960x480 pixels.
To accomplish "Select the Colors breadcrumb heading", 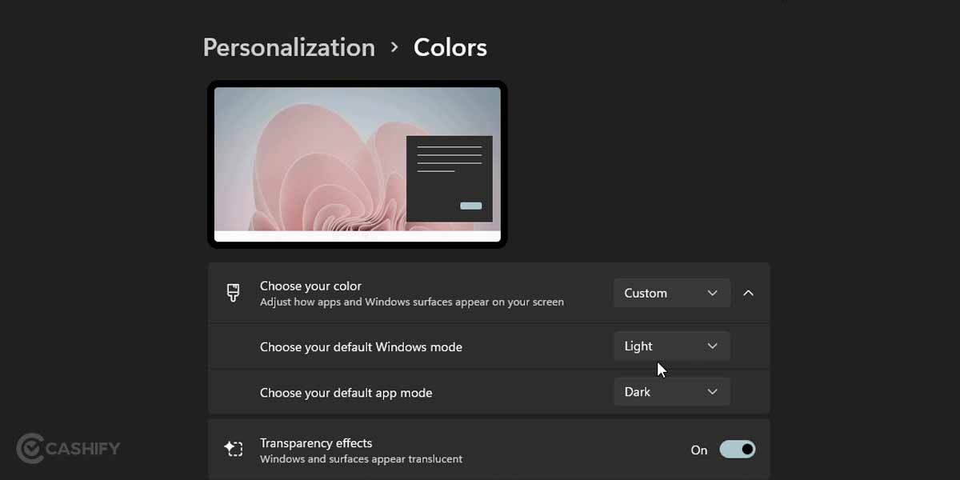I will [450, 47].
